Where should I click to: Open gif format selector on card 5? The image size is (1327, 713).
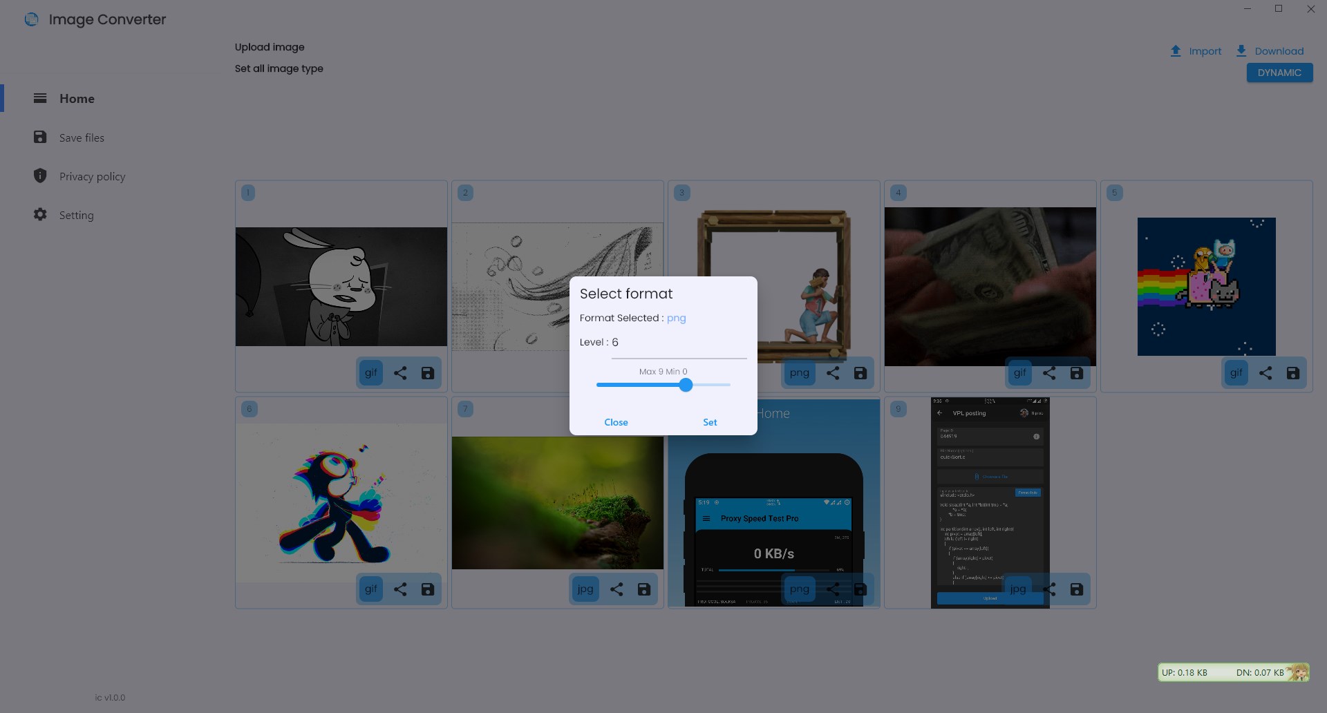coord(1236,373)
